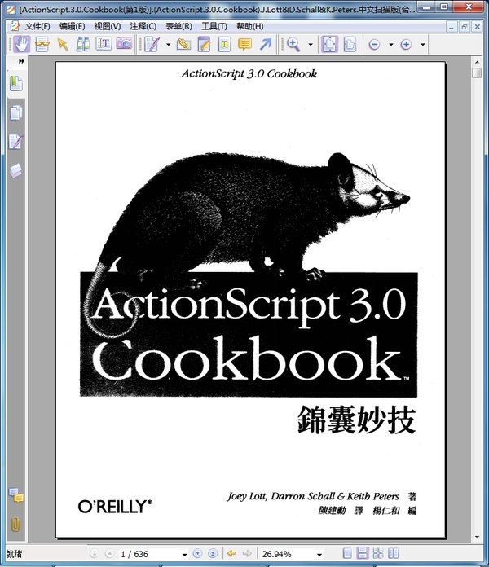Open the 帮助(H) menu

point(250,26)
